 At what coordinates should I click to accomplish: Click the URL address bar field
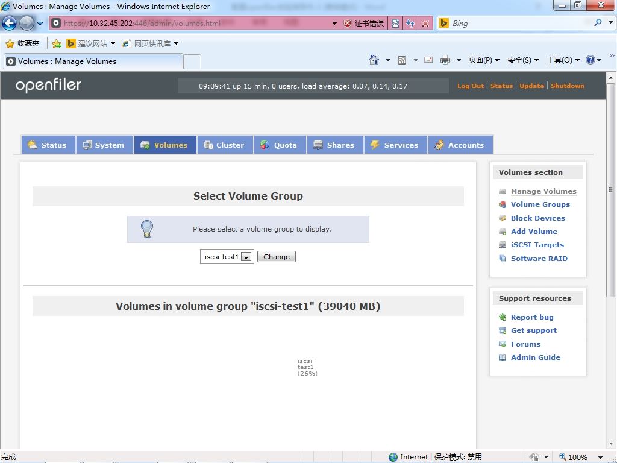195,24
